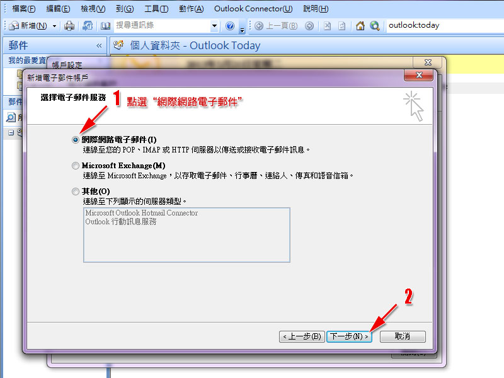The image size is (504, 378).
Task: Open the Address Book icon
Action: 105,26
